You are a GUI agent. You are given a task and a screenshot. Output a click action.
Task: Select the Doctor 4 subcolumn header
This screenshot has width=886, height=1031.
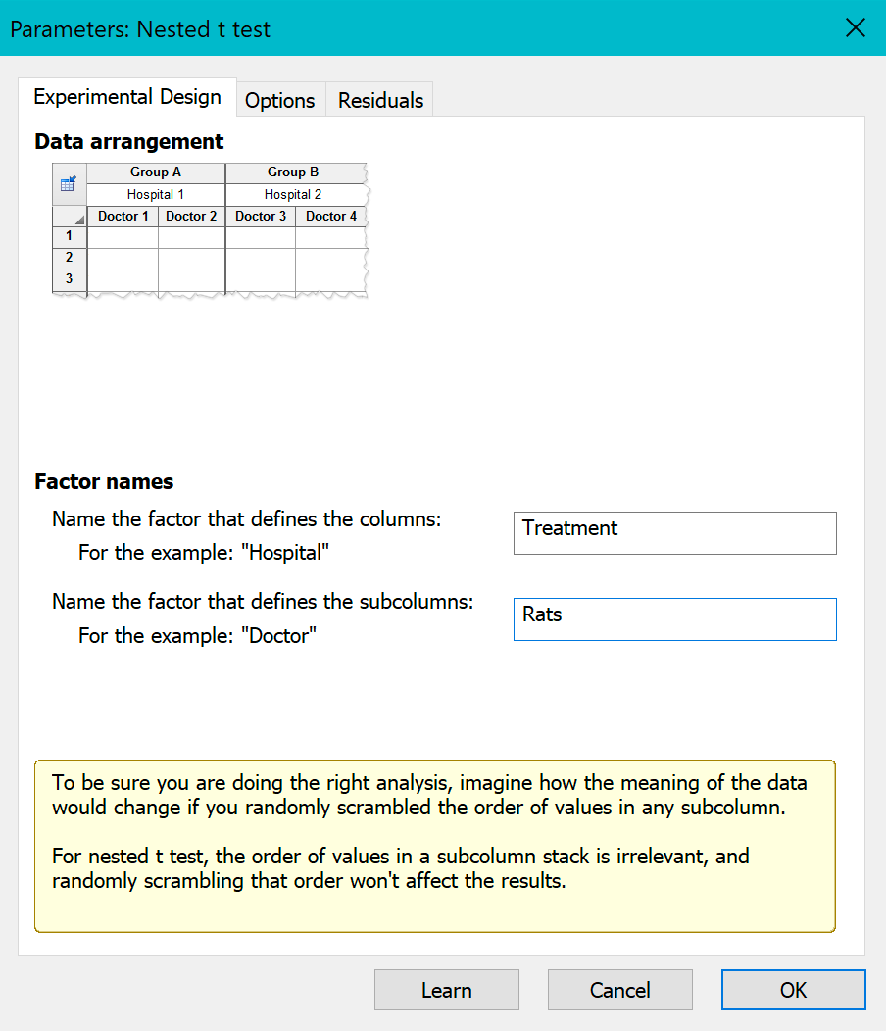coord(330,216)
